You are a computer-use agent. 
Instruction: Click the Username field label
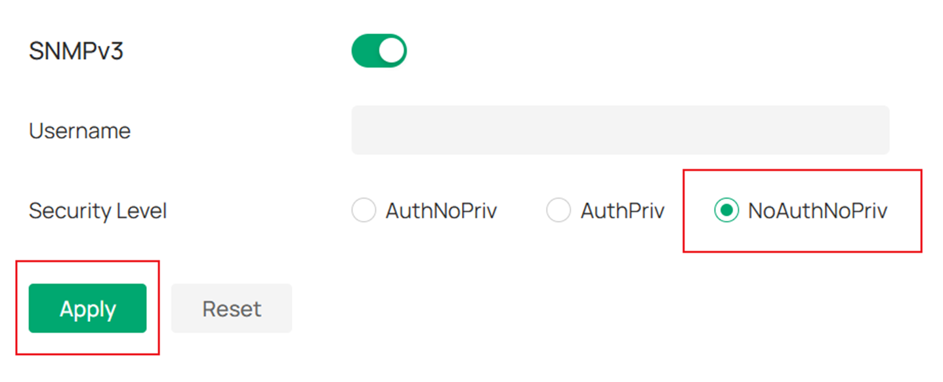click(79, 130)
